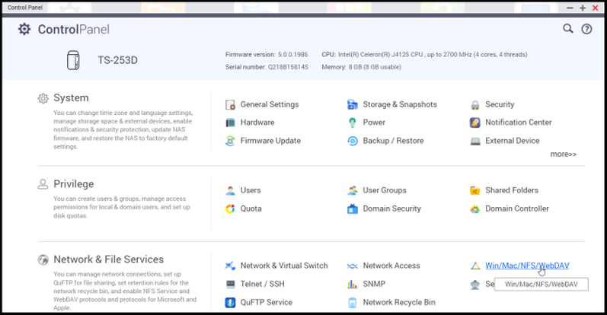The width and height of the screenshot is (607, 315).
Task: Minimize the Control Panel window
Action: (x=570, y=8)
